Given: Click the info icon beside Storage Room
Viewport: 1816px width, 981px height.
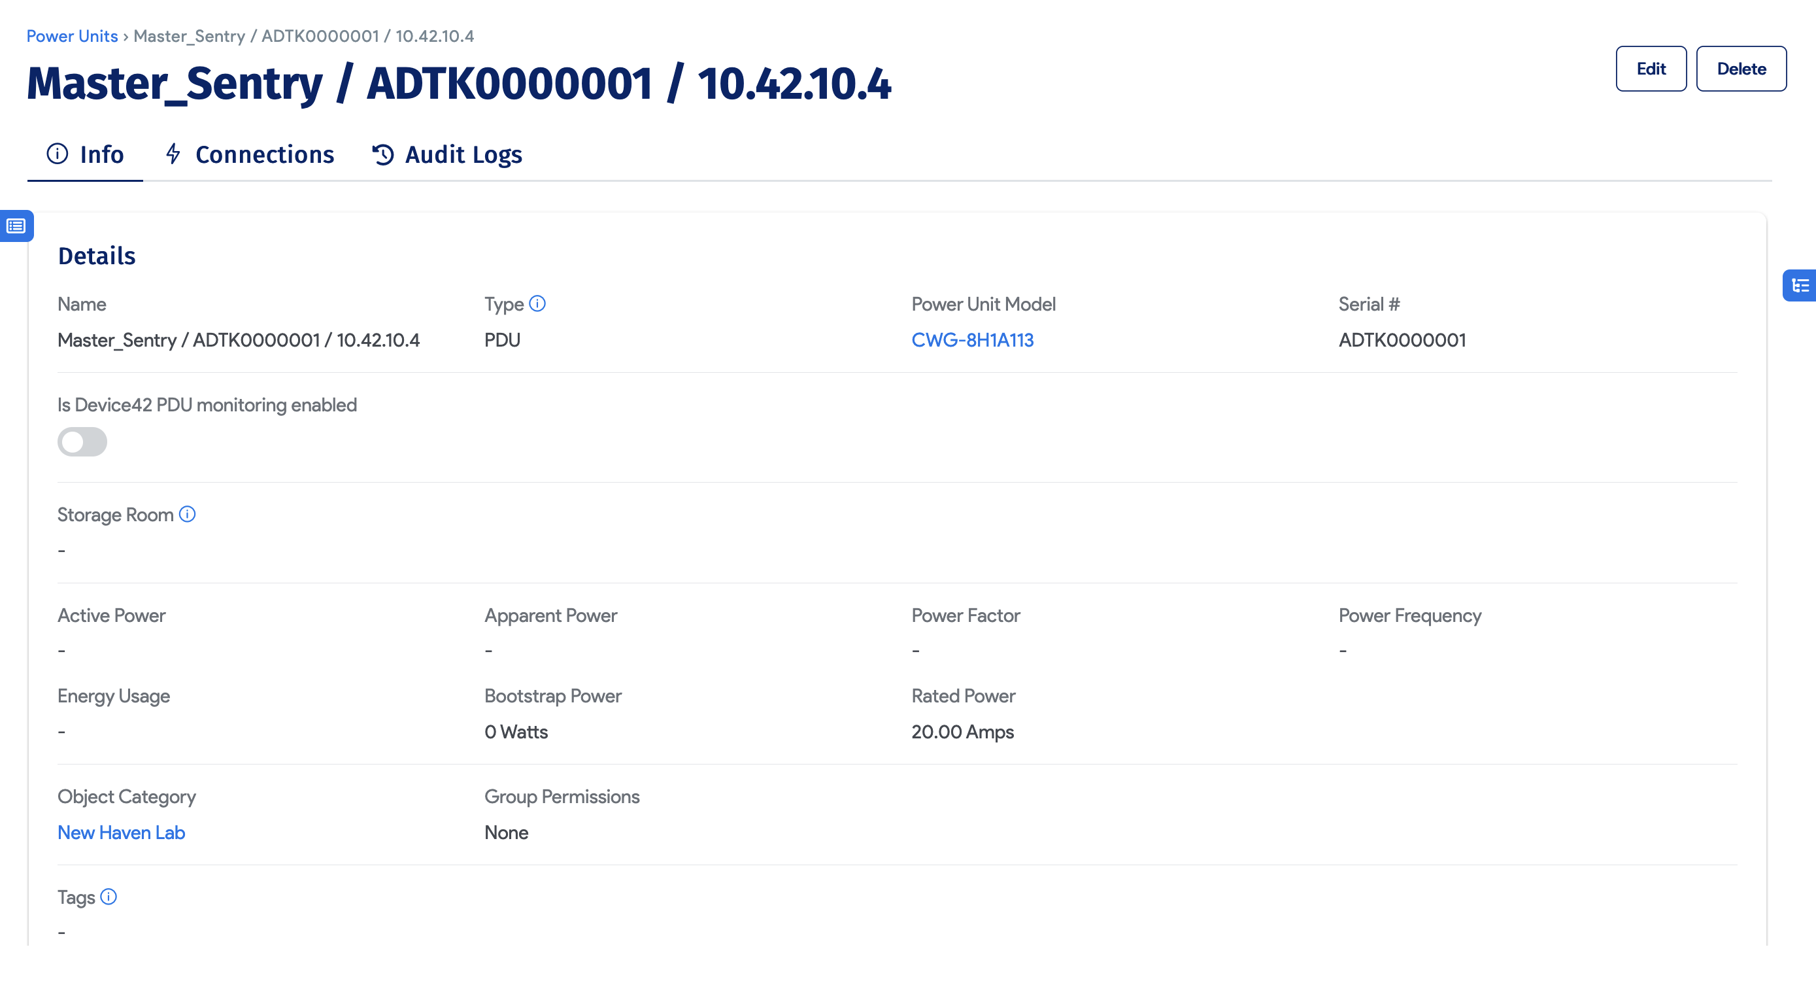Looking at the screenshot, I should (x=187, y=515).
